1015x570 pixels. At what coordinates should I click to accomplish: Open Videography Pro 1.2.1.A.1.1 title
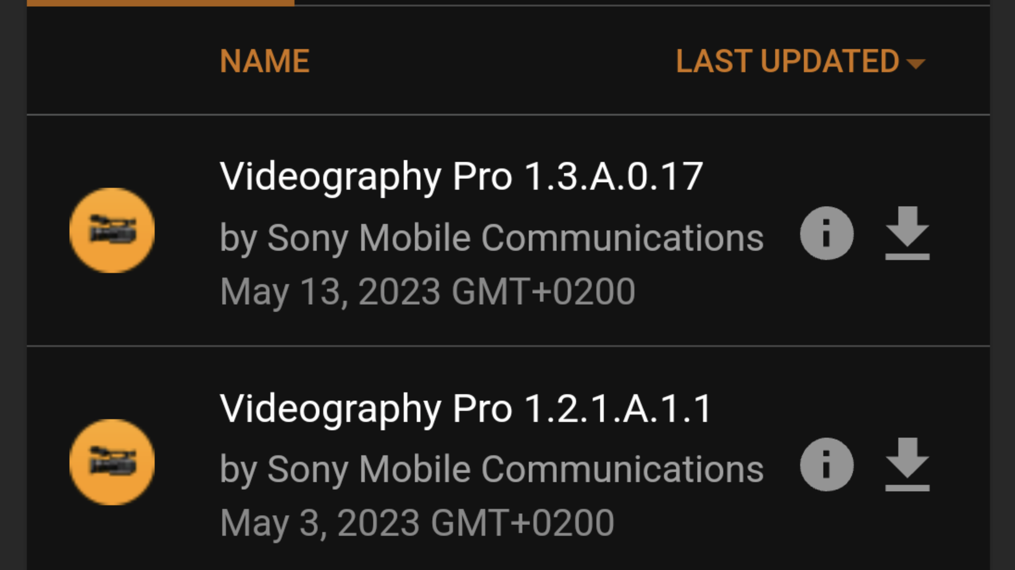[466, 408]
